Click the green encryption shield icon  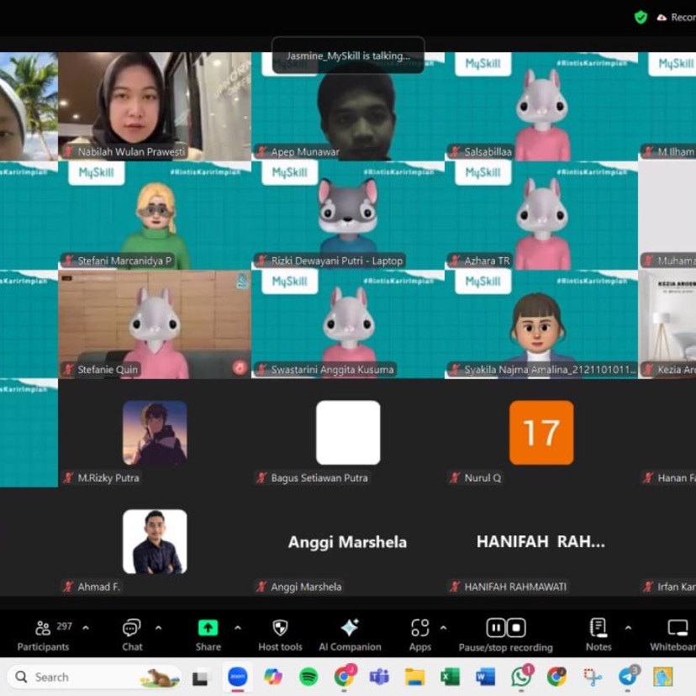tap(641, 17)
